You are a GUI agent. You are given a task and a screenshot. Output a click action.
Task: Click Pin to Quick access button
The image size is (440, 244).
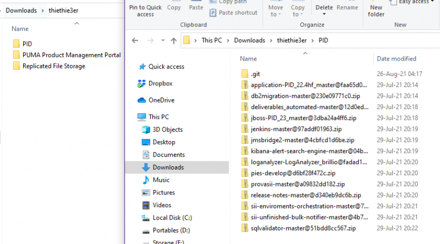(145, 11)
